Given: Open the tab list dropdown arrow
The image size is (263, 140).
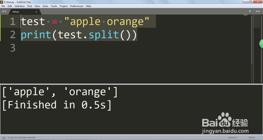Looking at the screenshot, I should 250,11.
